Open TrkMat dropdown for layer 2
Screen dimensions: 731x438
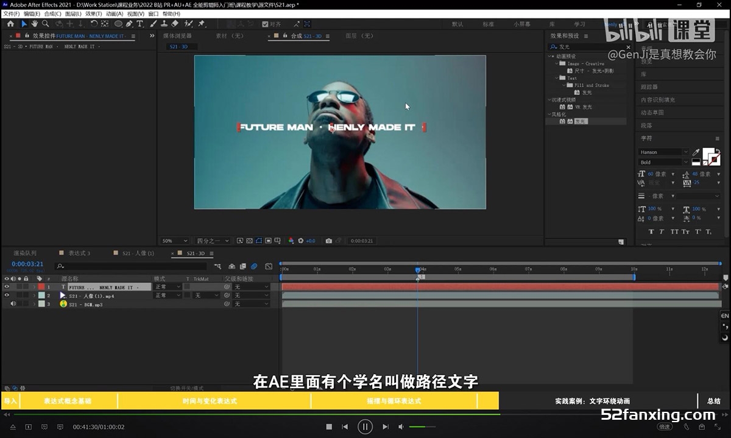pos(206,295)
